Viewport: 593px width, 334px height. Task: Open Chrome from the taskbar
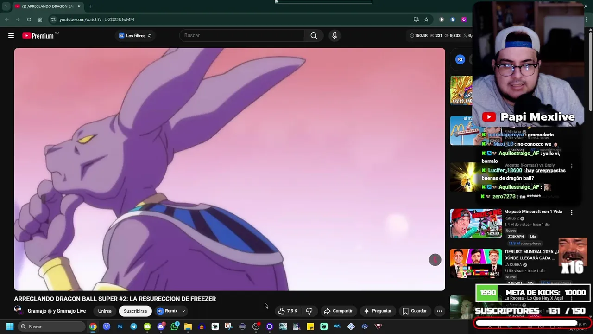point(93,327)
